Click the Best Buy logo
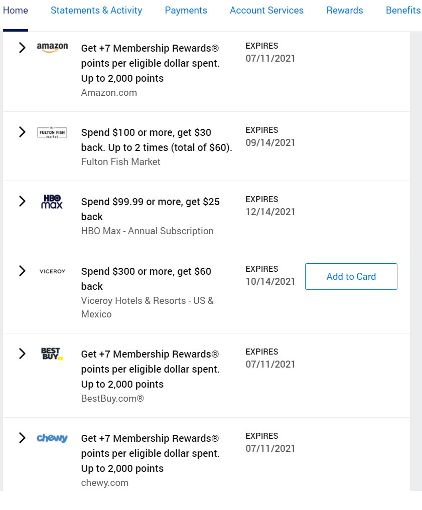Viewport: 422px width, 510px height. click(x=52, y=354)
